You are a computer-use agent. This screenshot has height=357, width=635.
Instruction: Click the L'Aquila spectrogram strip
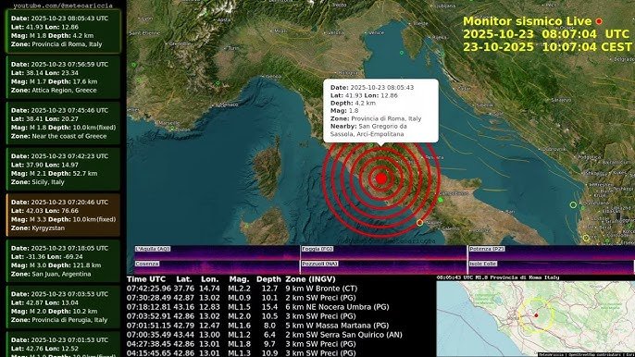pyautogui.click(x=217, y=252)
